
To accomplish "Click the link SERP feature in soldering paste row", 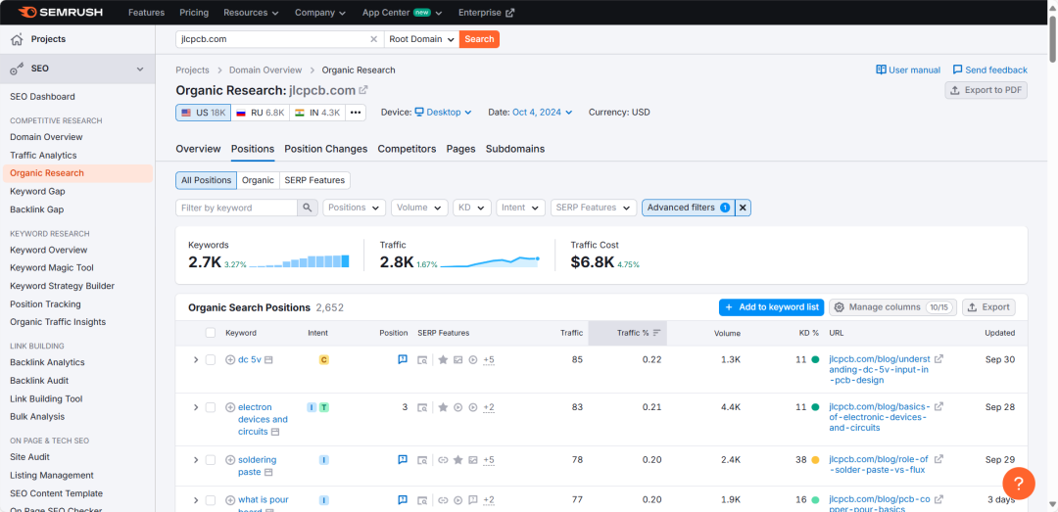I will tap(444, 459).
